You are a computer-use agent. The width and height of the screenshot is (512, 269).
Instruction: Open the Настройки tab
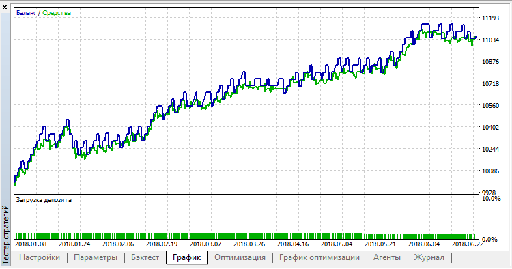tap(40, 257)
